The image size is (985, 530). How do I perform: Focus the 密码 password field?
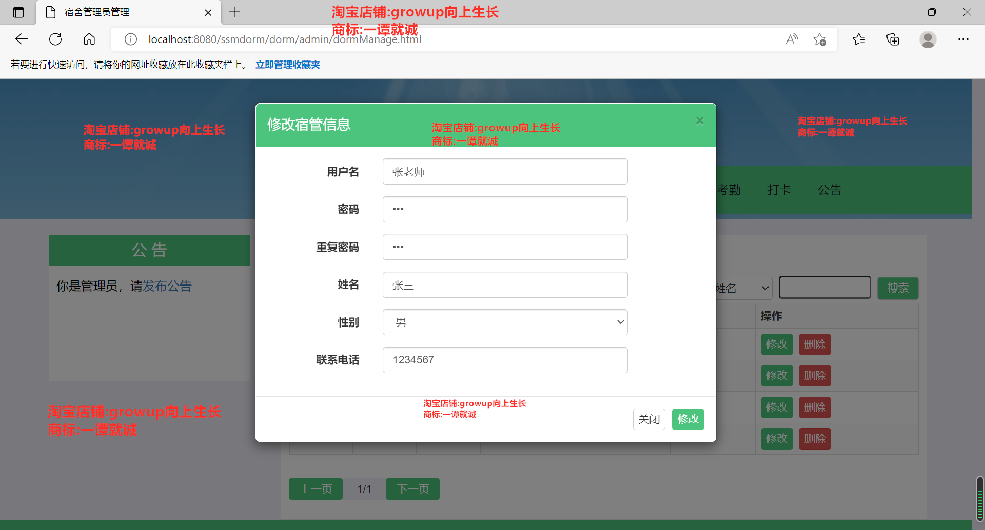(x=505, y=209)
